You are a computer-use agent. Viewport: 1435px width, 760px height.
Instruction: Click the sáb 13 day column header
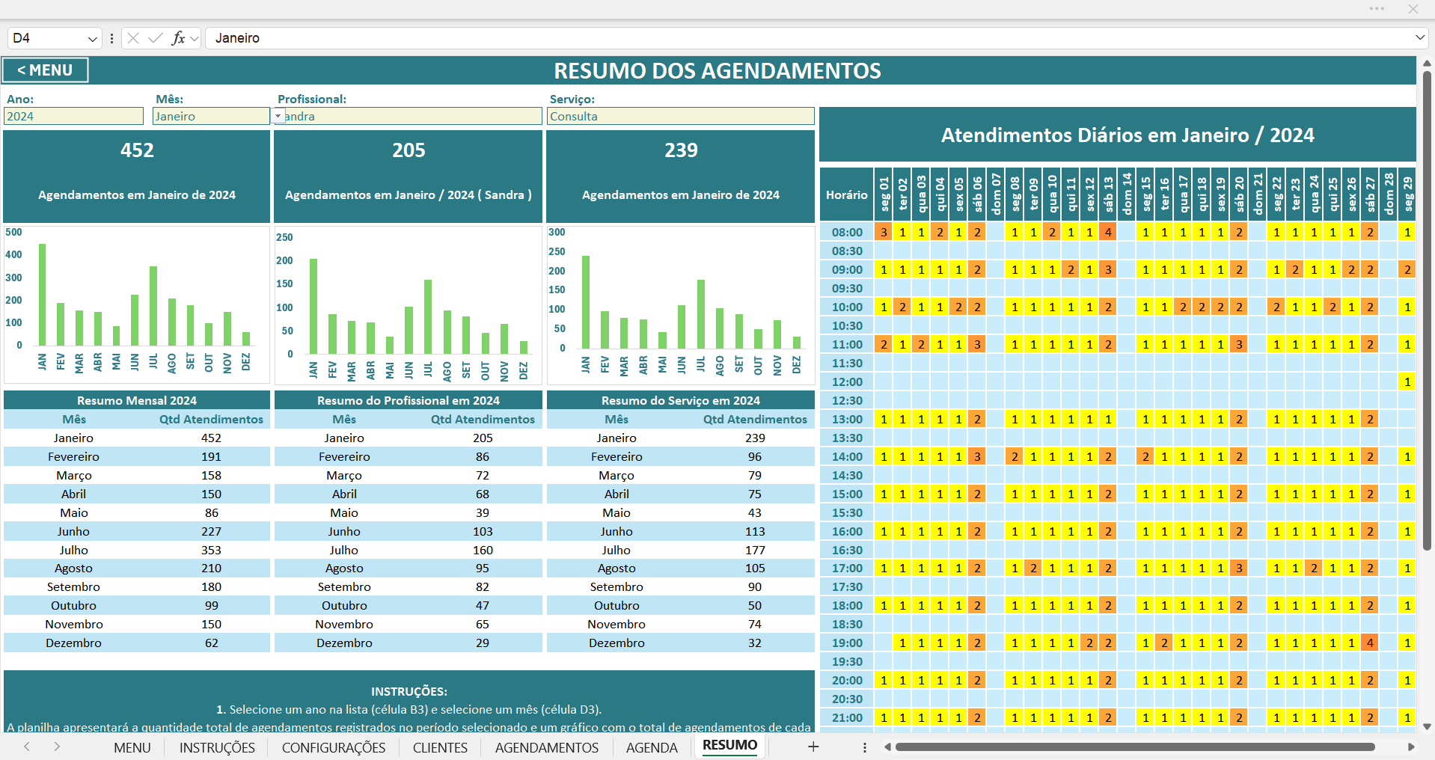(x=1109, y=194)
